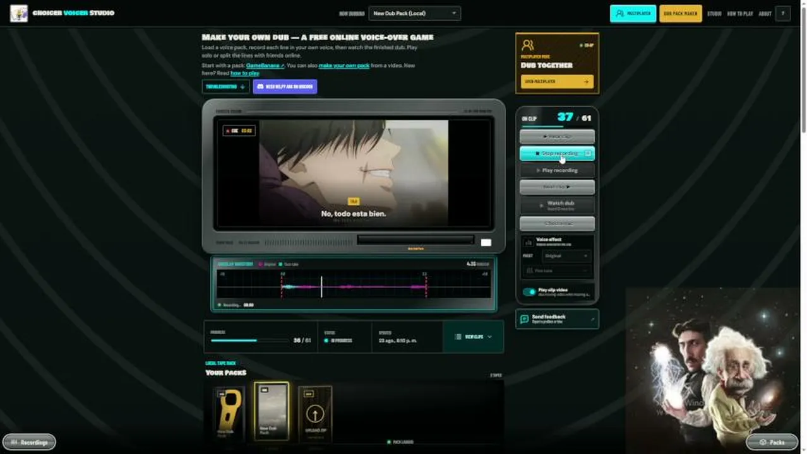807x454 pixels.
Task: Click Play recording button
Action: pyautogui.click(x=557, y=170)
